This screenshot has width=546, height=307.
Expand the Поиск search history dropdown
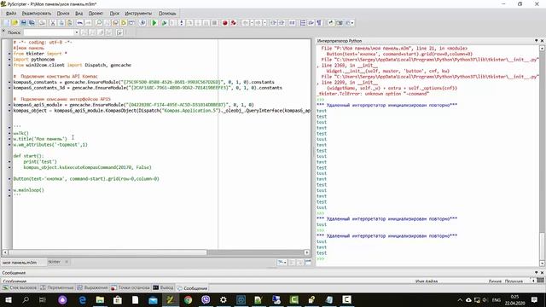(77, 32)
